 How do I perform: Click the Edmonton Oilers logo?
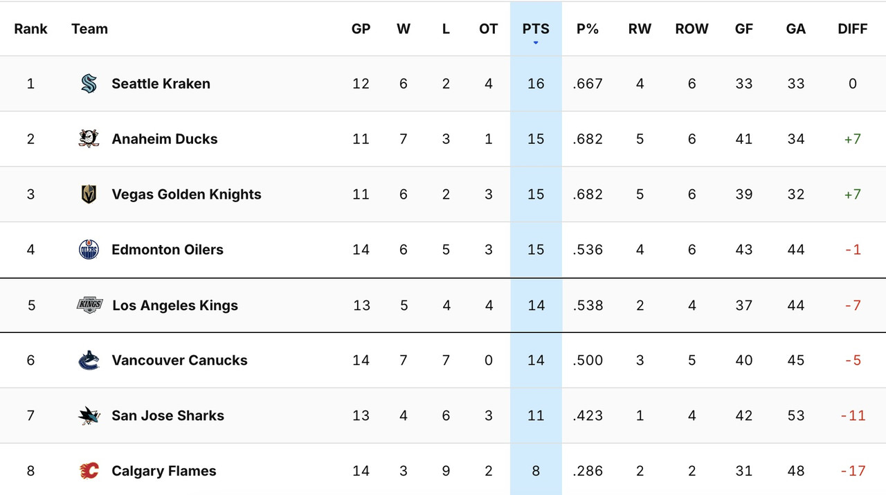pyautogui.click(x=88, y=249)
